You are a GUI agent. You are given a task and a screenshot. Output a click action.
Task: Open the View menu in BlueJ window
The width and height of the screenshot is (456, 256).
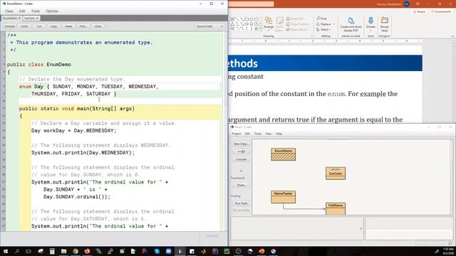click(269, 134)
